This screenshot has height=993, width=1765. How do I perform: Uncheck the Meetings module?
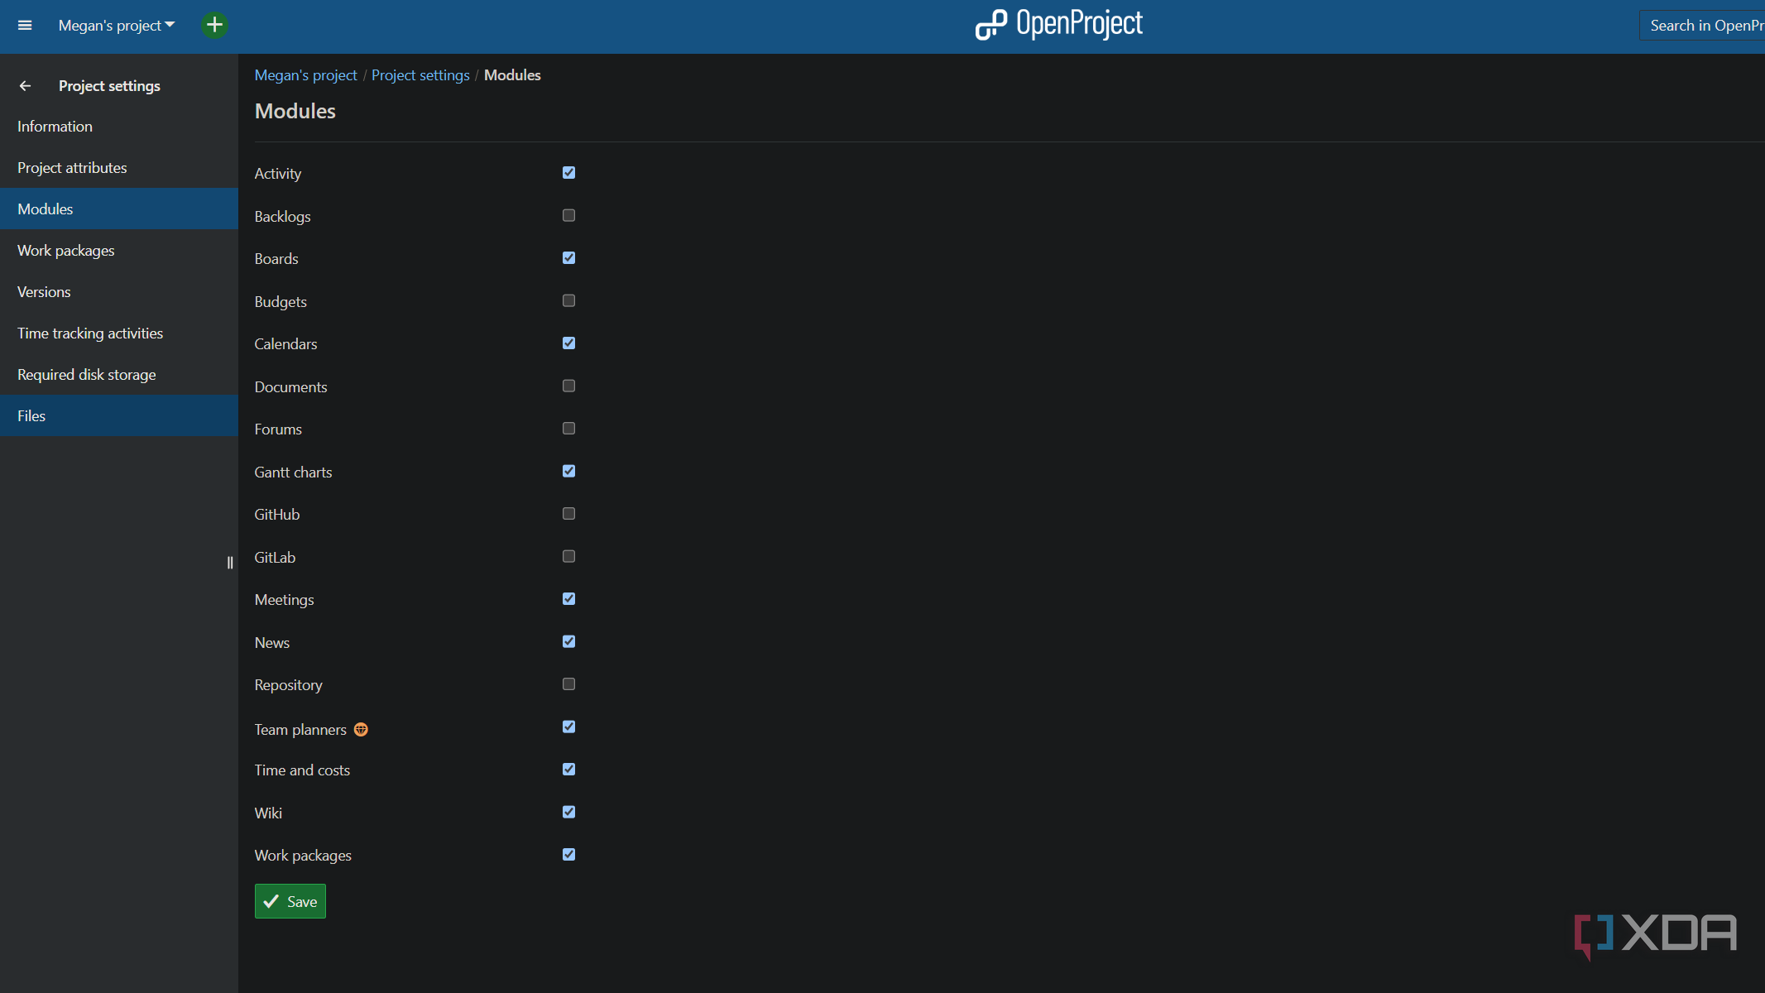coord(568,599)
